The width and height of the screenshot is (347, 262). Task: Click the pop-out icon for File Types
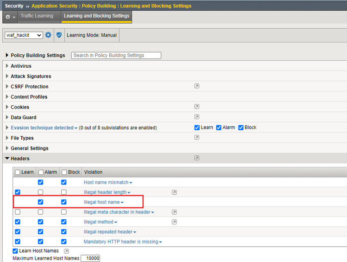click(x=197, y=138)
